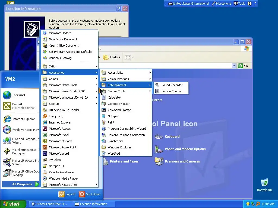Viewport: 278px width, 208px height.
Task: Expand Microsoft Windows SDK v6.0A submenu
Action: 69,97
